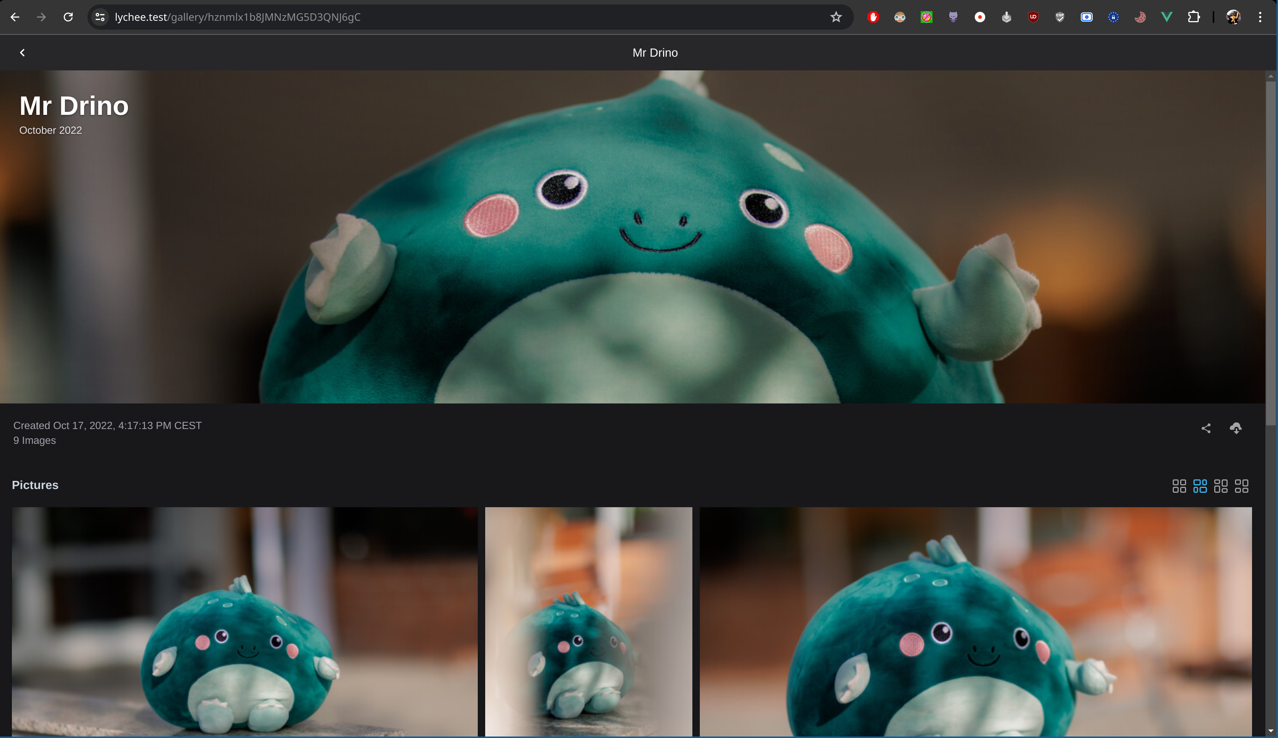Open Chrome three-dot menu
Viewport: 1278px width, 738px height.
[x=1260, y=17]
